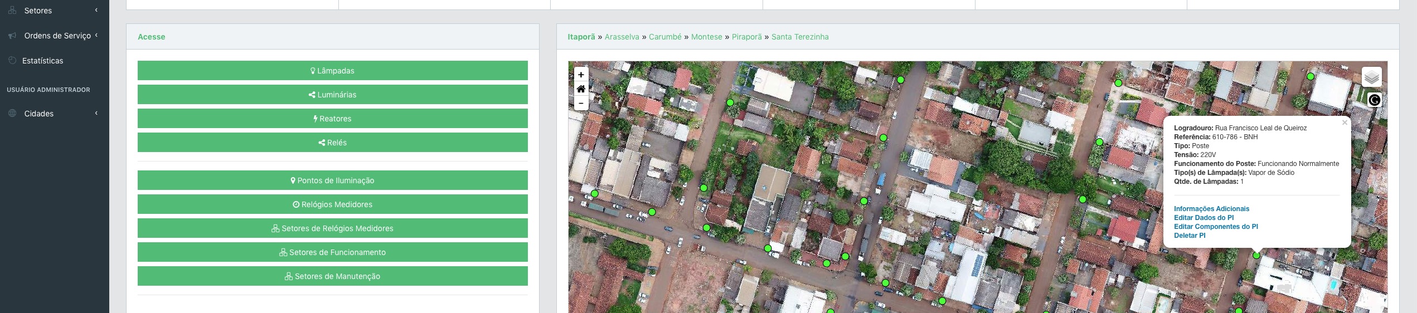Open Informações Adicionais for this pole
Screen dimensions: 1417x313
pyautogui.click(x=1211, y=209)
